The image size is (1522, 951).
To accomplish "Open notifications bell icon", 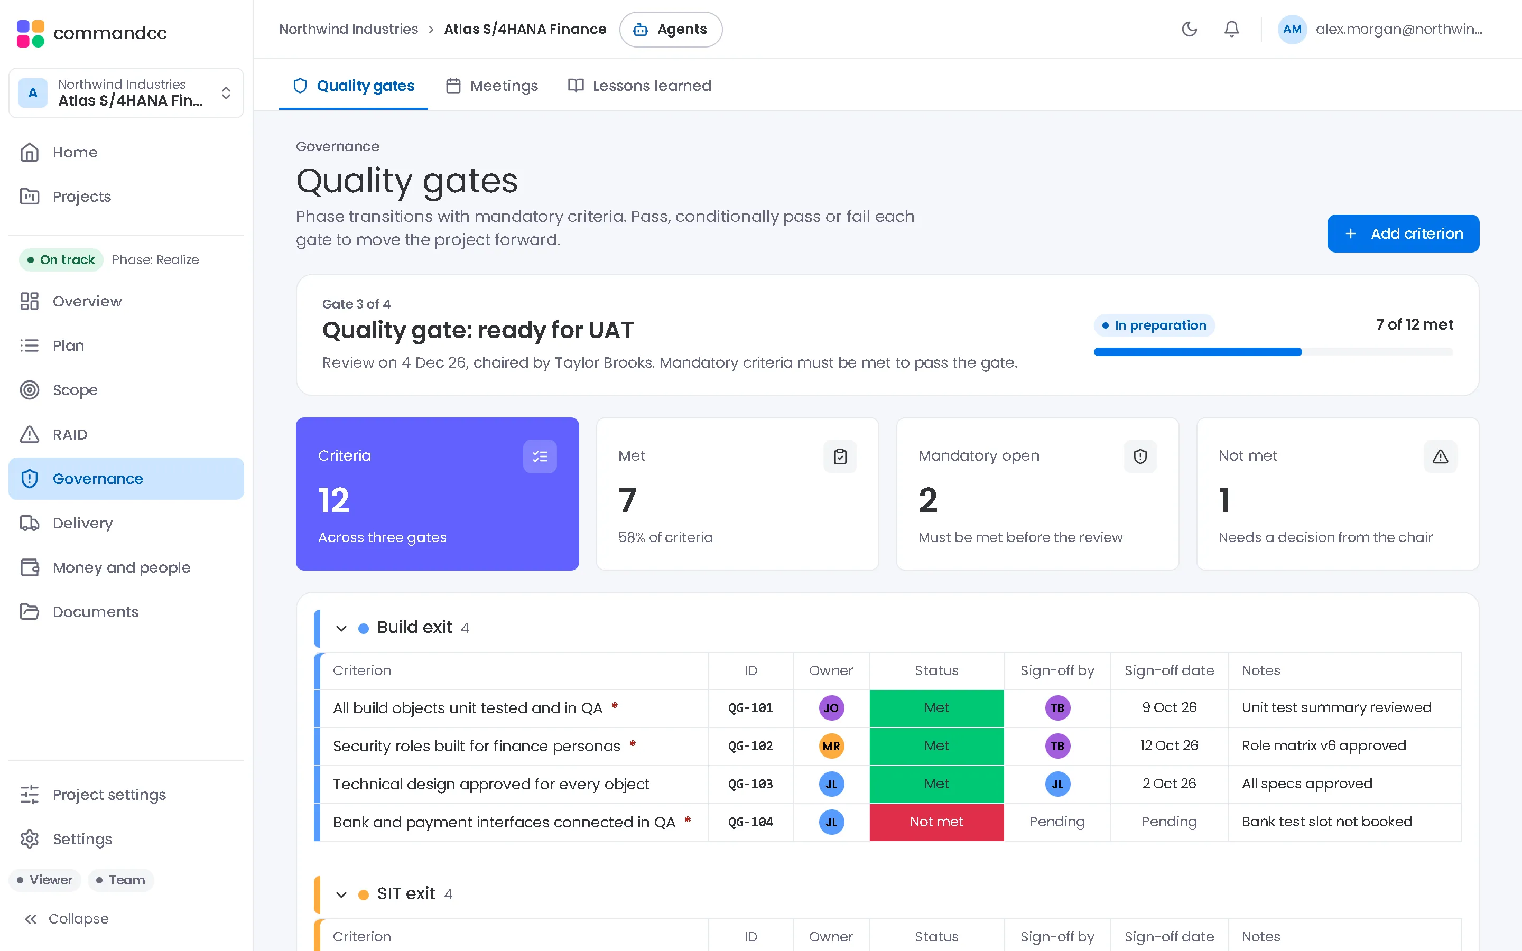I will 1231,29.
